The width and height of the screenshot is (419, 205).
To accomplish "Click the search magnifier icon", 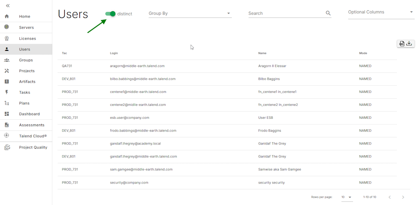I will coord(328,13).
